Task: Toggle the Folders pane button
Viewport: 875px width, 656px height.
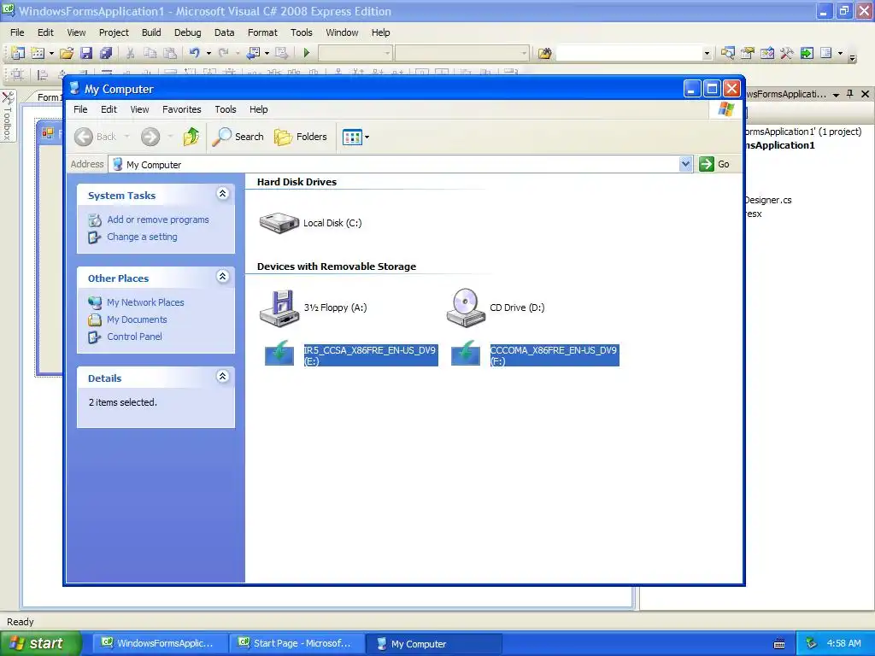Action: tap(301, 137)
